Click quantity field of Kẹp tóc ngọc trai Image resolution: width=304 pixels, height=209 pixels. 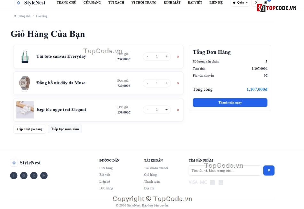coord(157,110)
